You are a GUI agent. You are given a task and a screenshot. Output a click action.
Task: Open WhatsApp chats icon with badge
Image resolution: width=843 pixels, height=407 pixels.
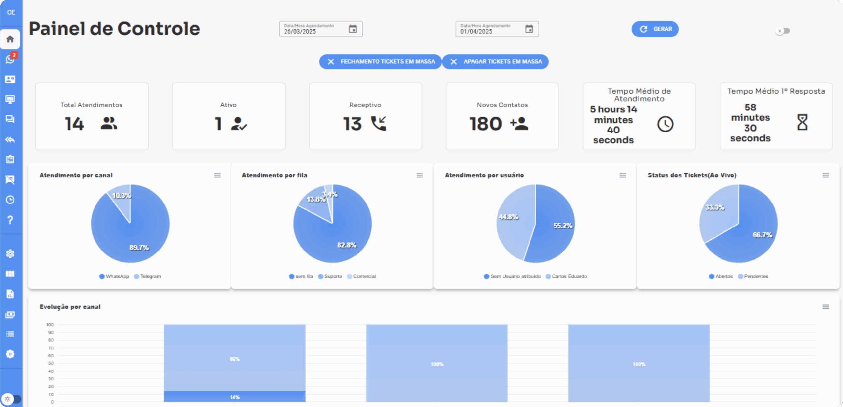click(x=10, y=60)
